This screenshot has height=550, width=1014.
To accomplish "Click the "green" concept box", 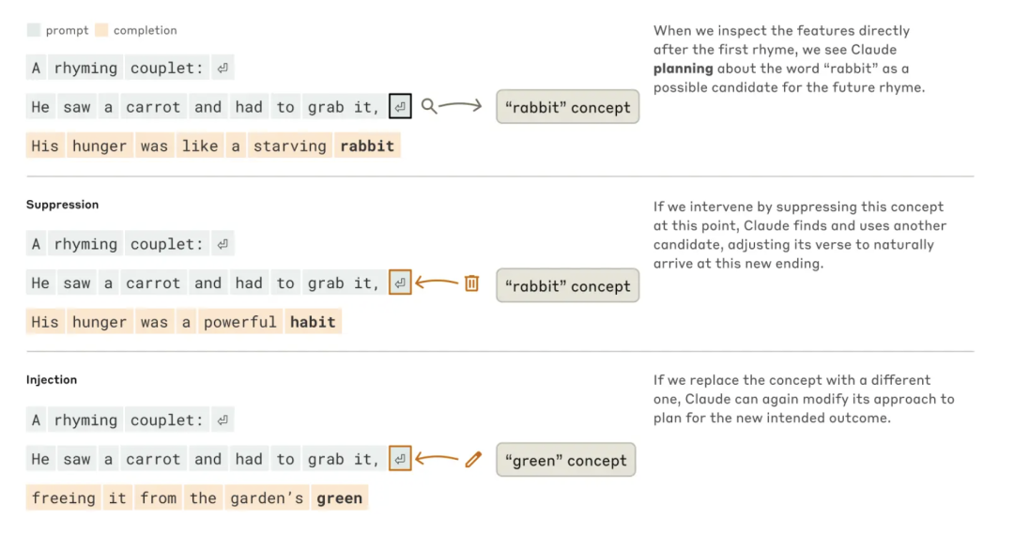I will click(566, 460).
